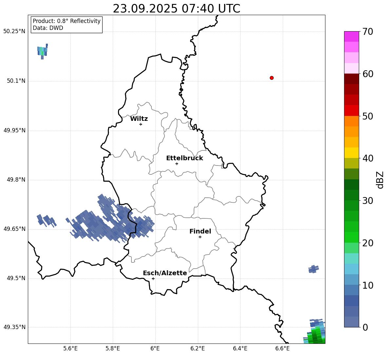Click the Wiltz city label
388x355 pixels.
click(x=139, y=119)
